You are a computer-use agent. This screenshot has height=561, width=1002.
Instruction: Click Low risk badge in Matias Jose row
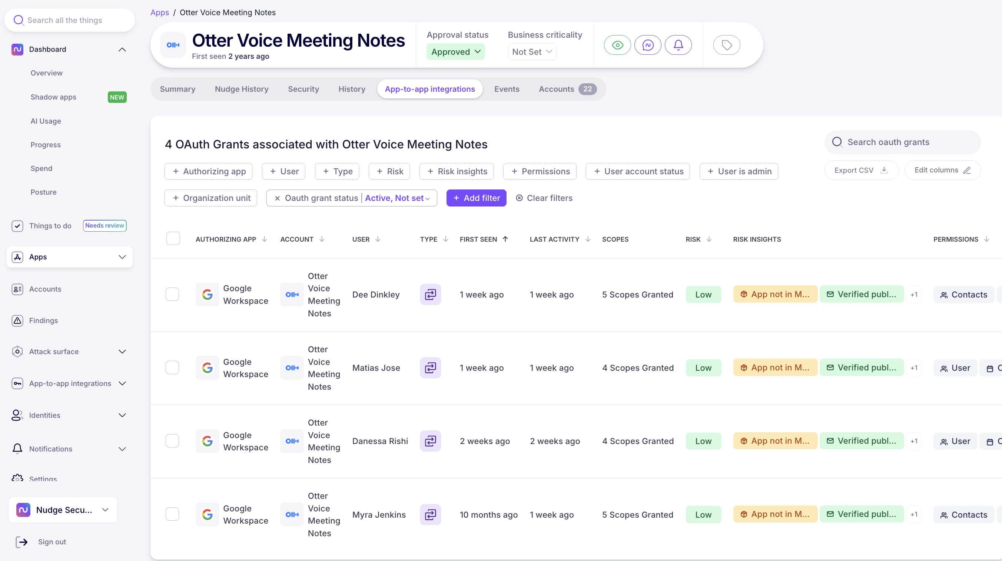pyautogui.click(x=703, y=367)
